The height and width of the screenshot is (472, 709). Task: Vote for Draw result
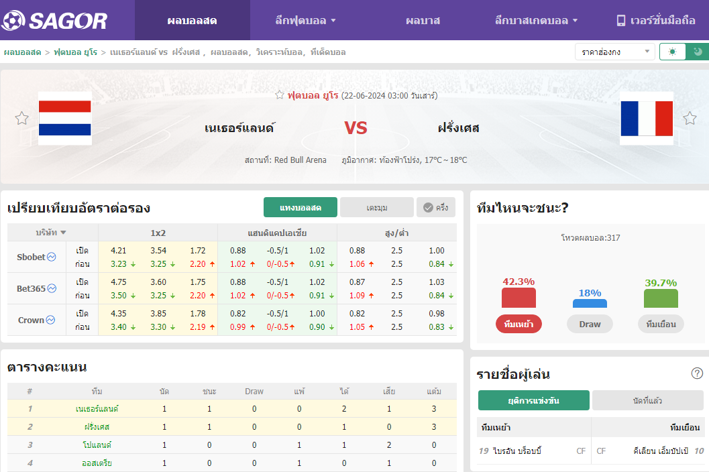[590, 324]
